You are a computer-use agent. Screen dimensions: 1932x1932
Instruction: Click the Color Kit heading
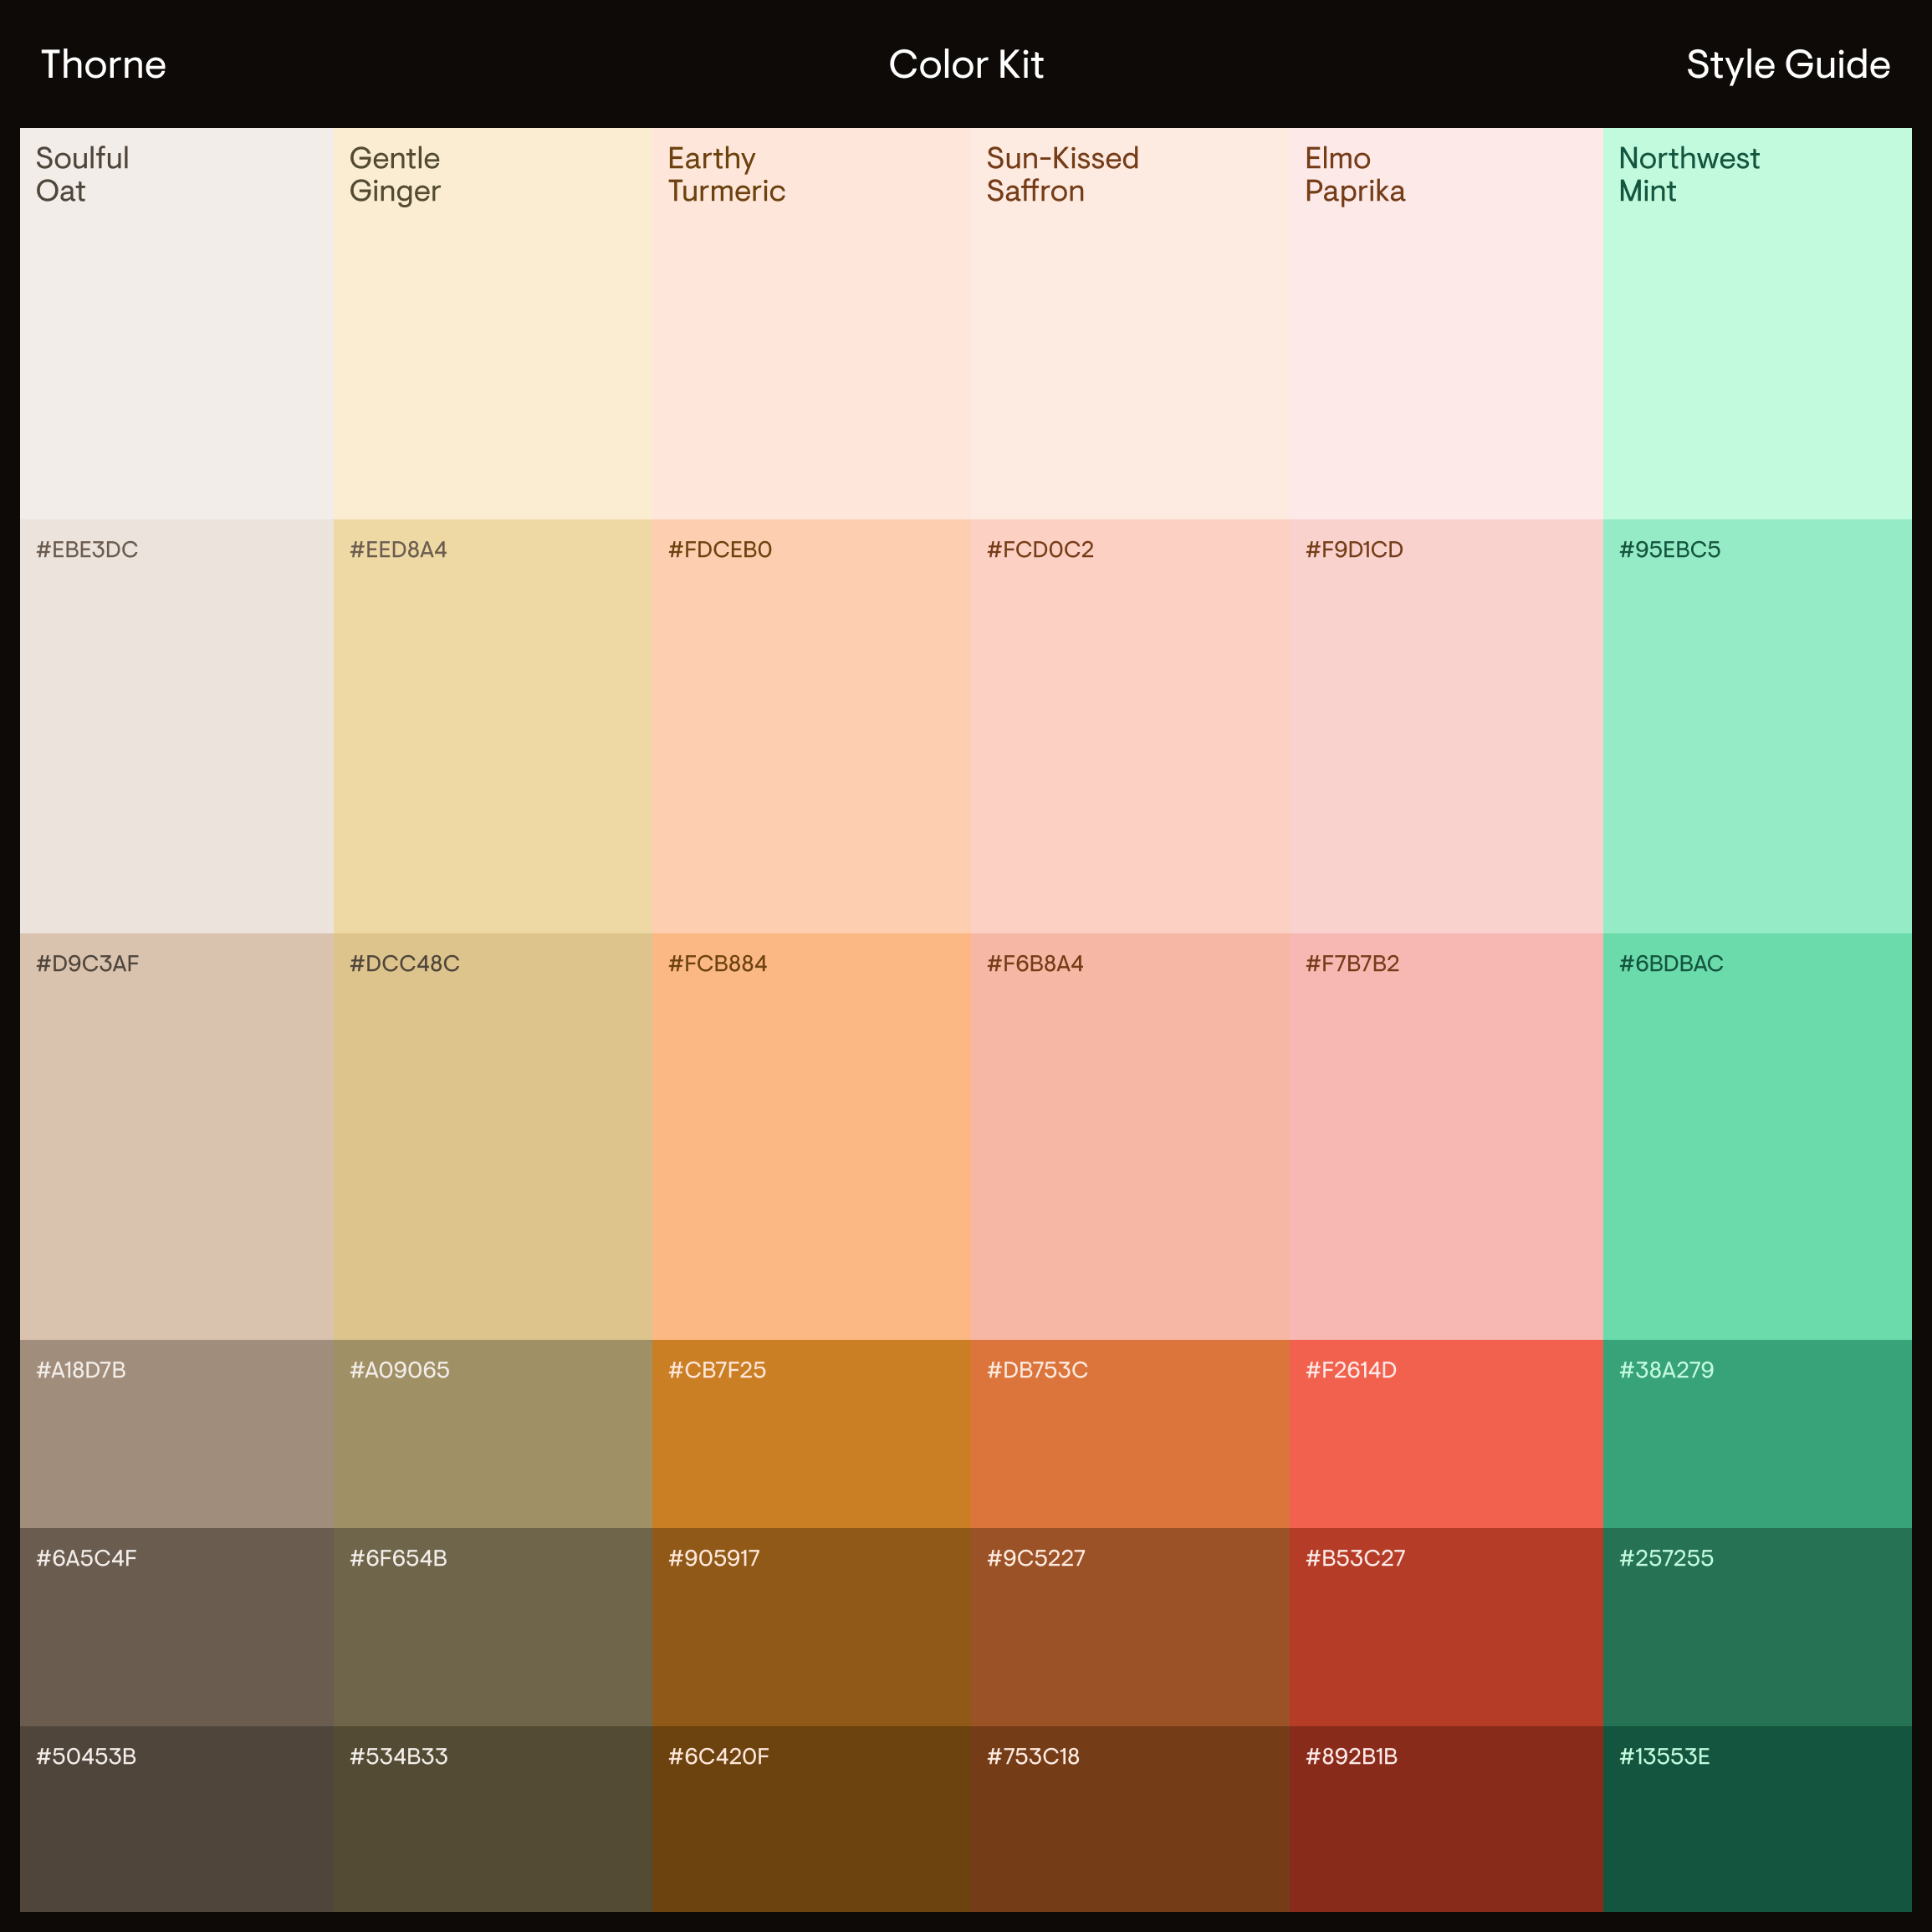(x=965, y=65)
